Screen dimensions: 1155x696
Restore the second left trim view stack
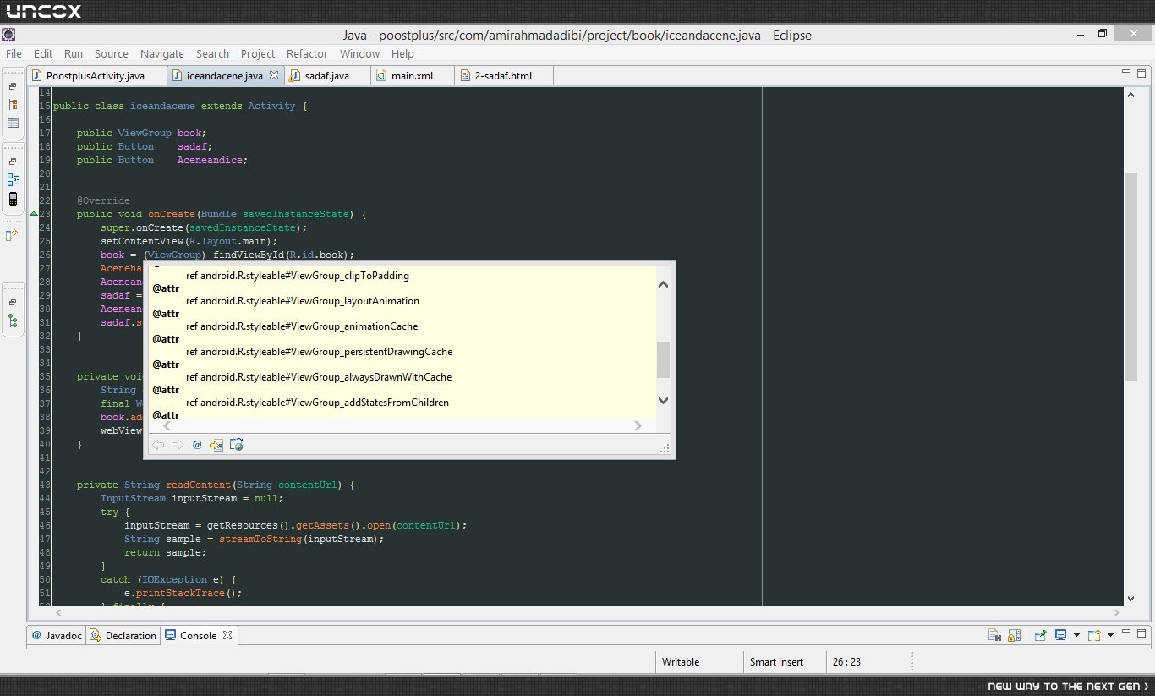click(13, 162)
